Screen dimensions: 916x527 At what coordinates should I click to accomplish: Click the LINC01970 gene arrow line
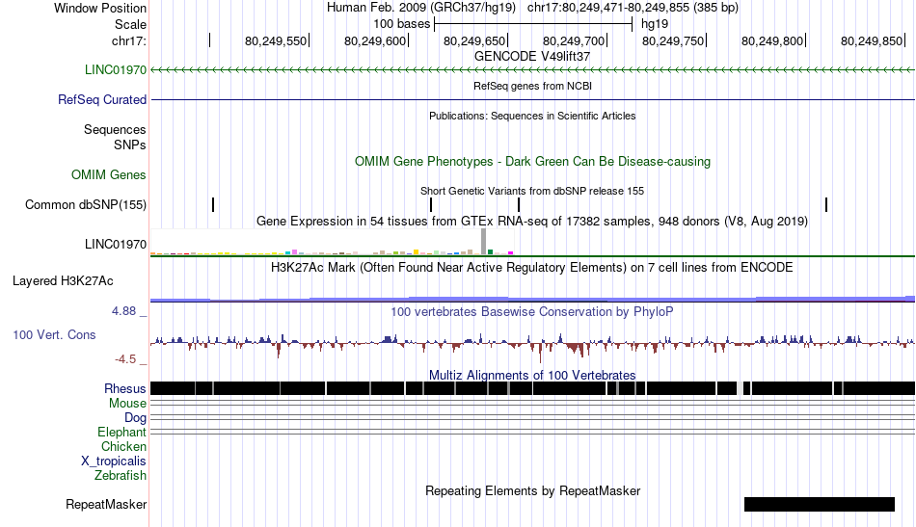point(532,70)
